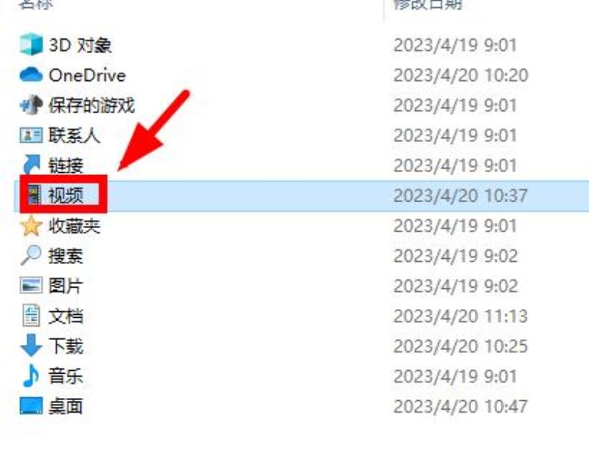Select the 桌面 desktop icon
The image size is (589, 459).
pyautogui.click(x=31, y=406)
